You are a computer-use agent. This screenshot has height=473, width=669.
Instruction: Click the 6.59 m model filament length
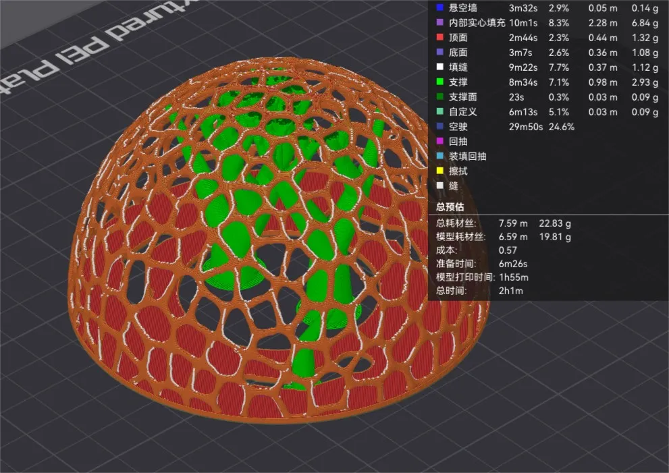pos(513,237)
